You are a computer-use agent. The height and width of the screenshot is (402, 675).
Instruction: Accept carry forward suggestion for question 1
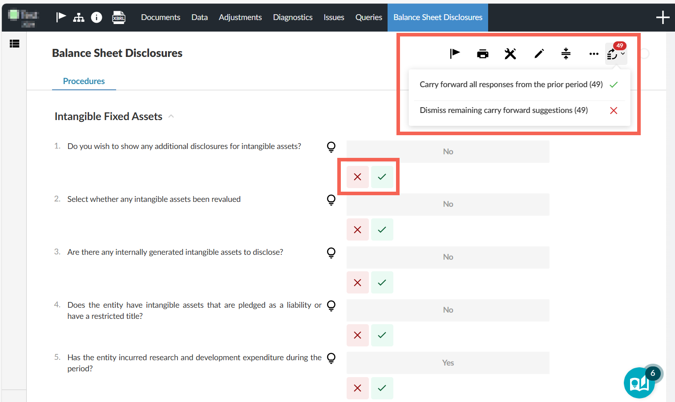(382, 177)
